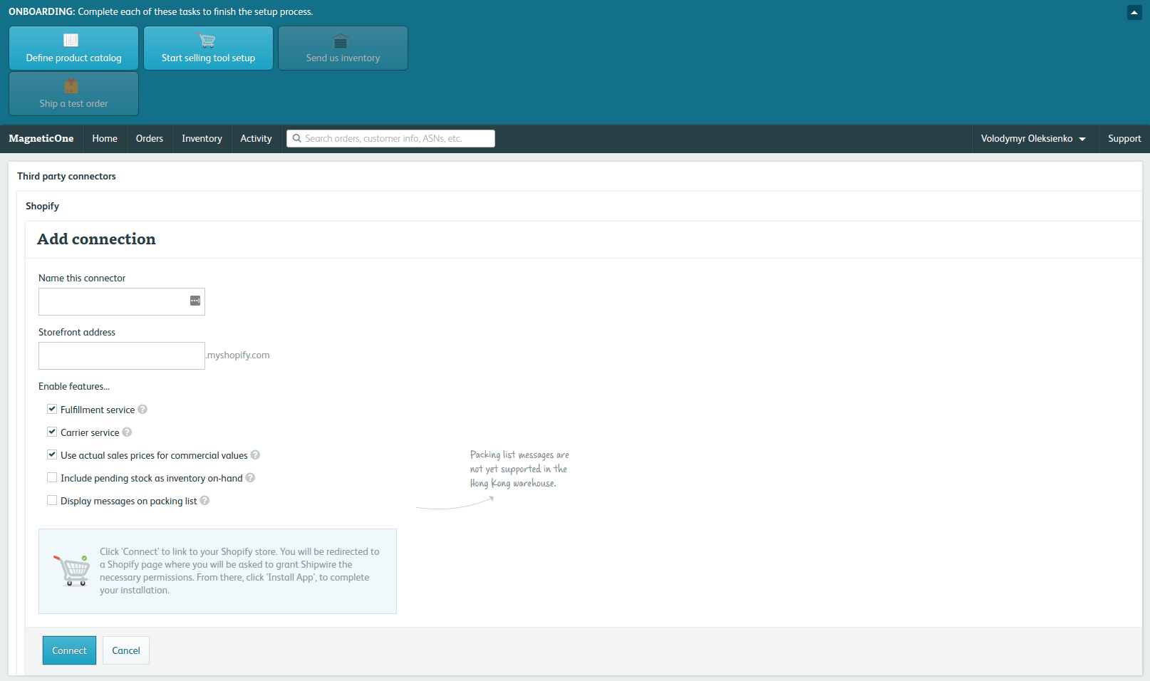Viewport: 1150px width, 681px height.
Task: Enable Include pending stock as inventory on-hand
Action: pyautogui.click(x=52, y=478)
